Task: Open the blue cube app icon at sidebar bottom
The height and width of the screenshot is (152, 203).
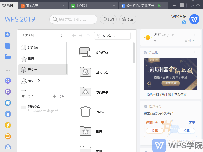Action: click(x=8, y=147)
